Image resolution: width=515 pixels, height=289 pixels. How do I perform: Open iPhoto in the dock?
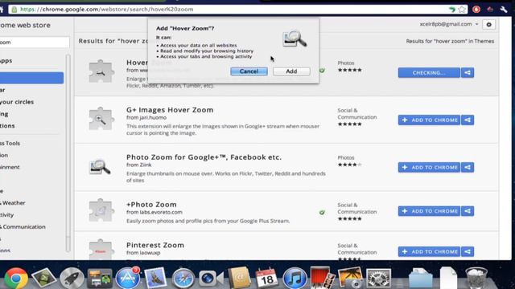[350, 278]
